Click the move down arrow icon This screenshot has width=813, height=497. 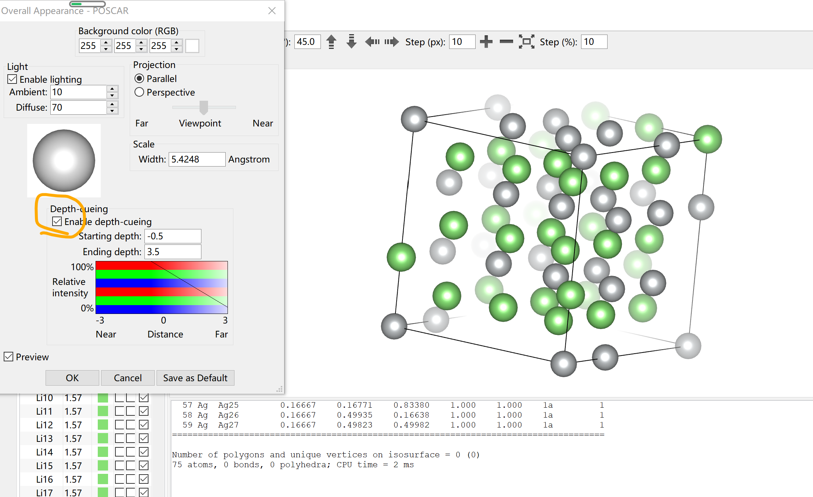click(351, 42)
